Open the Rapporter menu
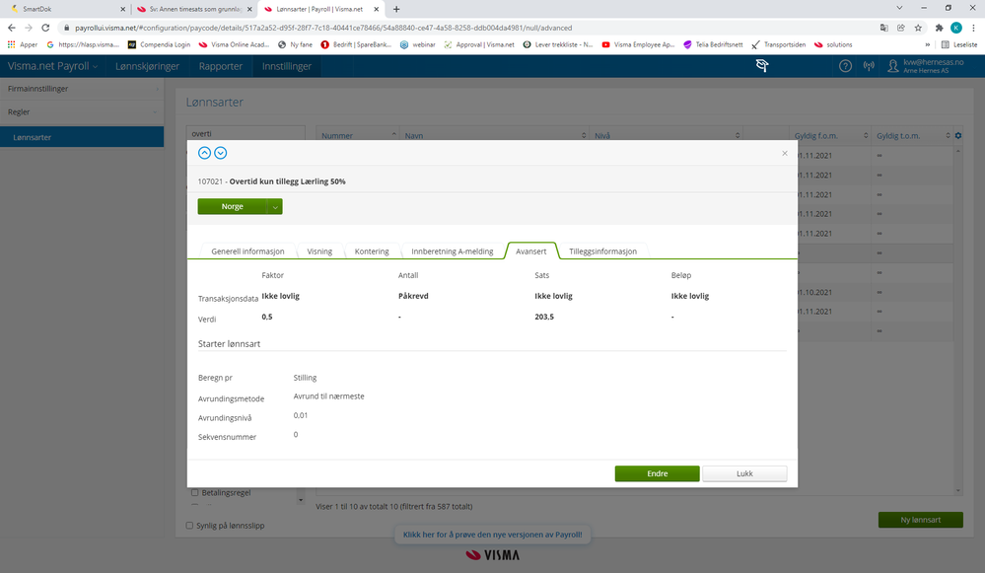The height and width of the screenshot is (573, 985). [221, 66]
